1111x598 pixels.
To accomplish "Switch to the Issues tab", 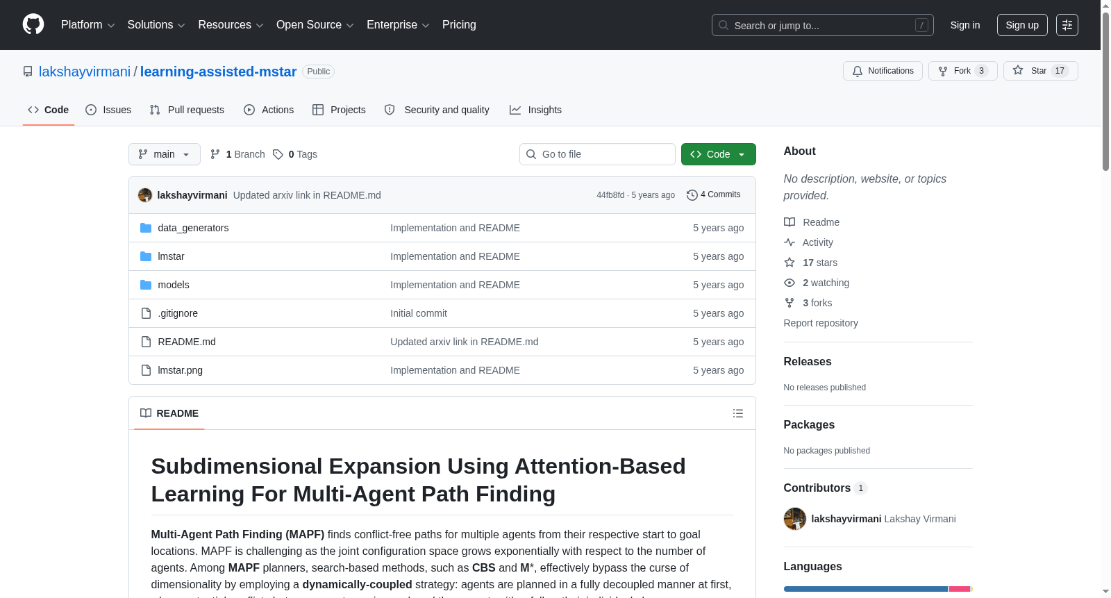I will pos(108,110).
